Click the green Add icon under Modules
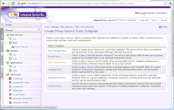 (x=10, y=59)
